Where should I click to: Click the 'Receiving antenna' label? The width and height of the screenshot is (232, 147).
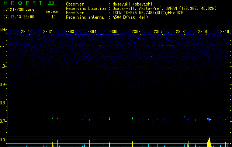pos(85,17)
